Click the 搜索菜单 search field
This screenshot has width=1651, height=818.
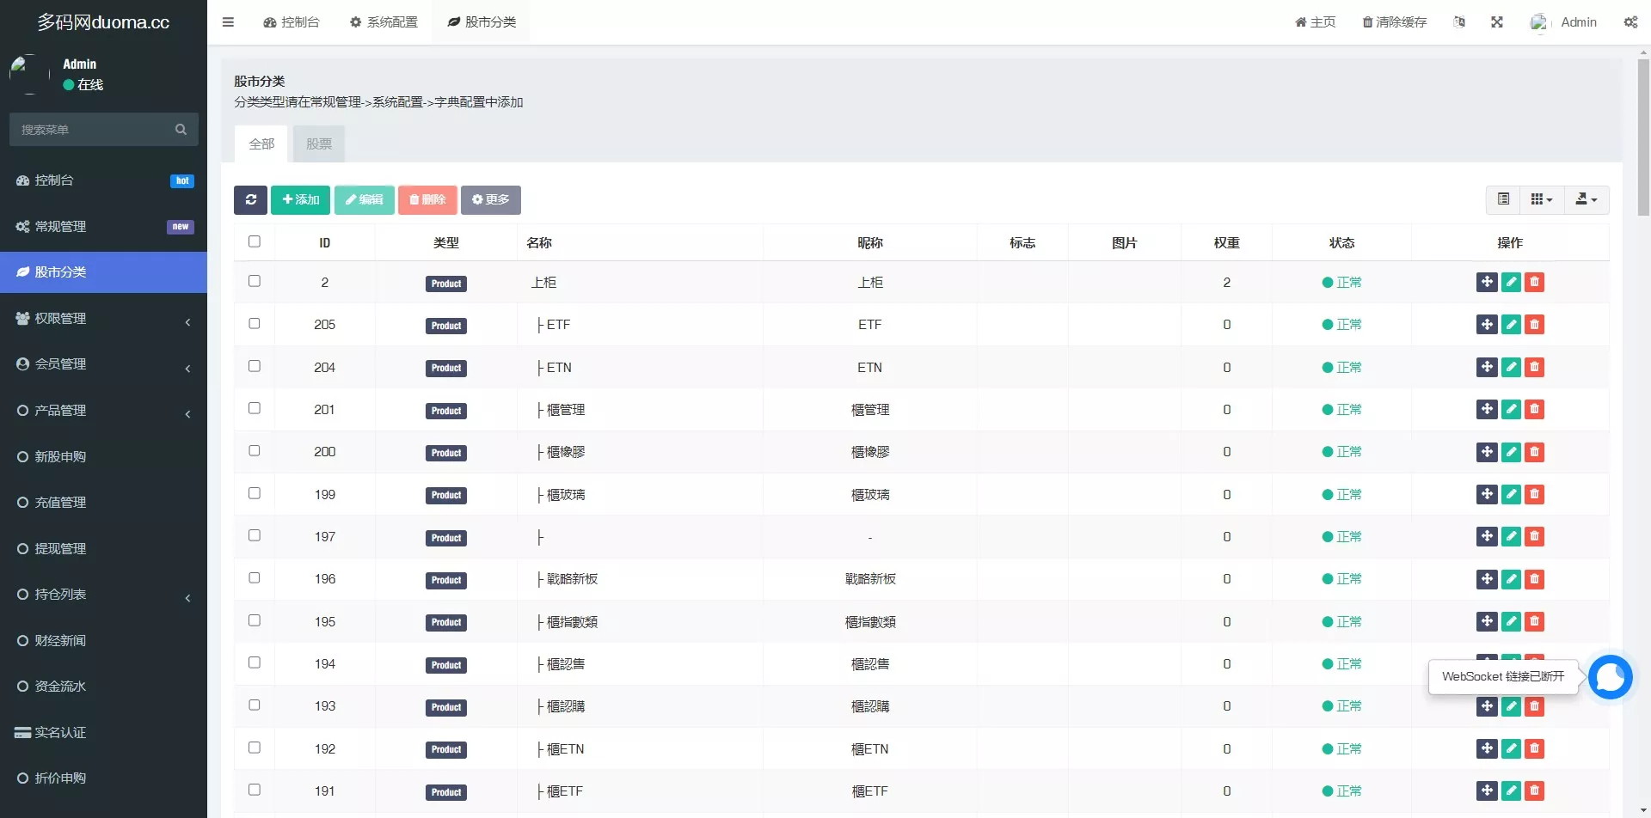(x=95, y=130)
